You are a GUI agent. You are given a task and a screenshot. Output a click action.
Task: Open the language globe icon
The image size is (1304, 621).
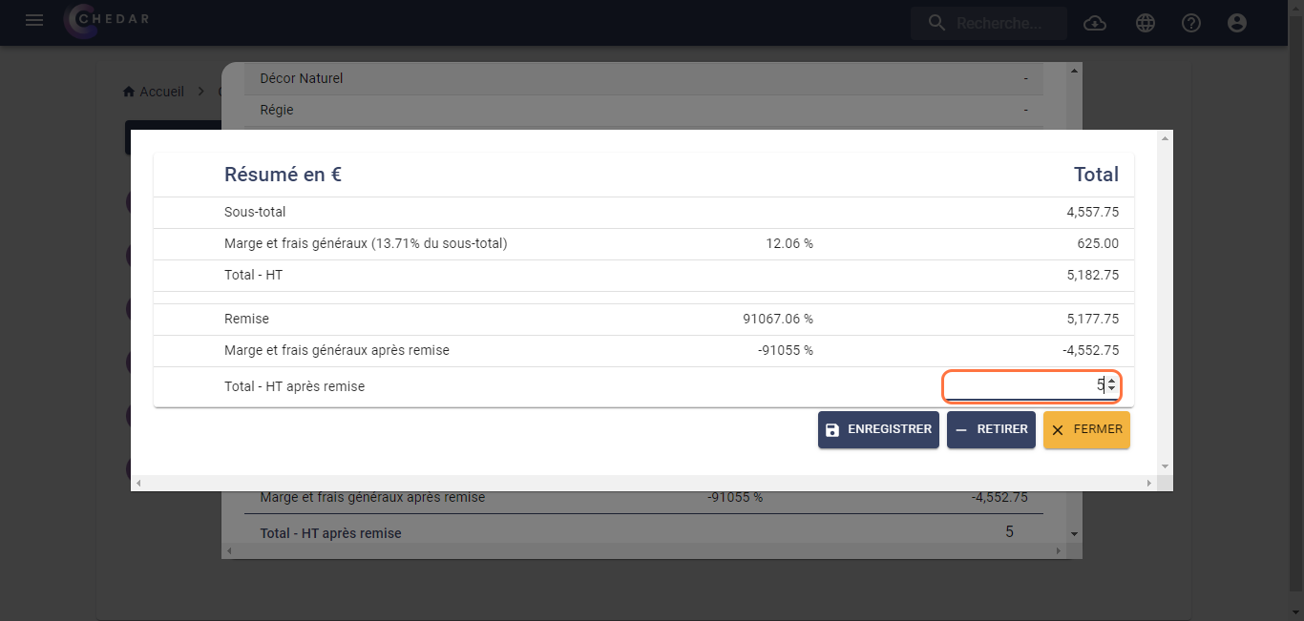click(1146, 23)
